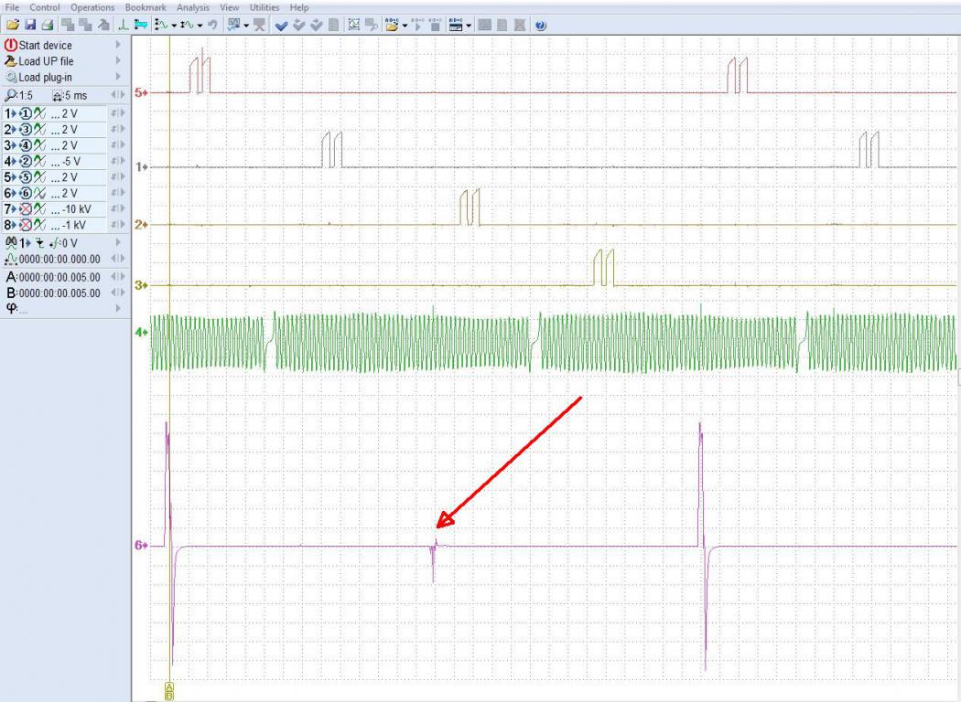Click the A/B cursor marker at bottom
This screenshot has height=702, width=961.
coord(169,691)
